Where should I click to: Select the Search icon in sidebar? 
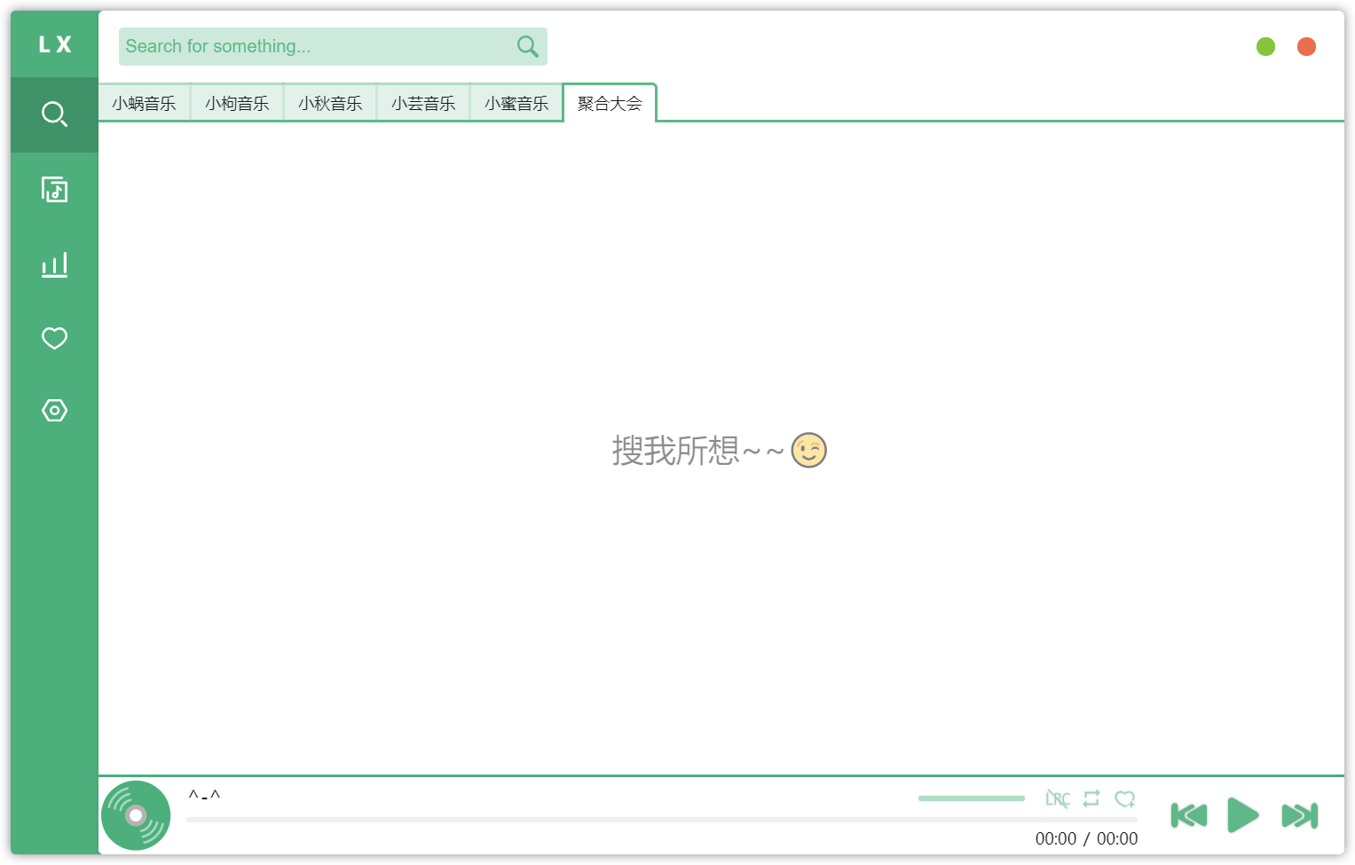click(x=54, y=114)
